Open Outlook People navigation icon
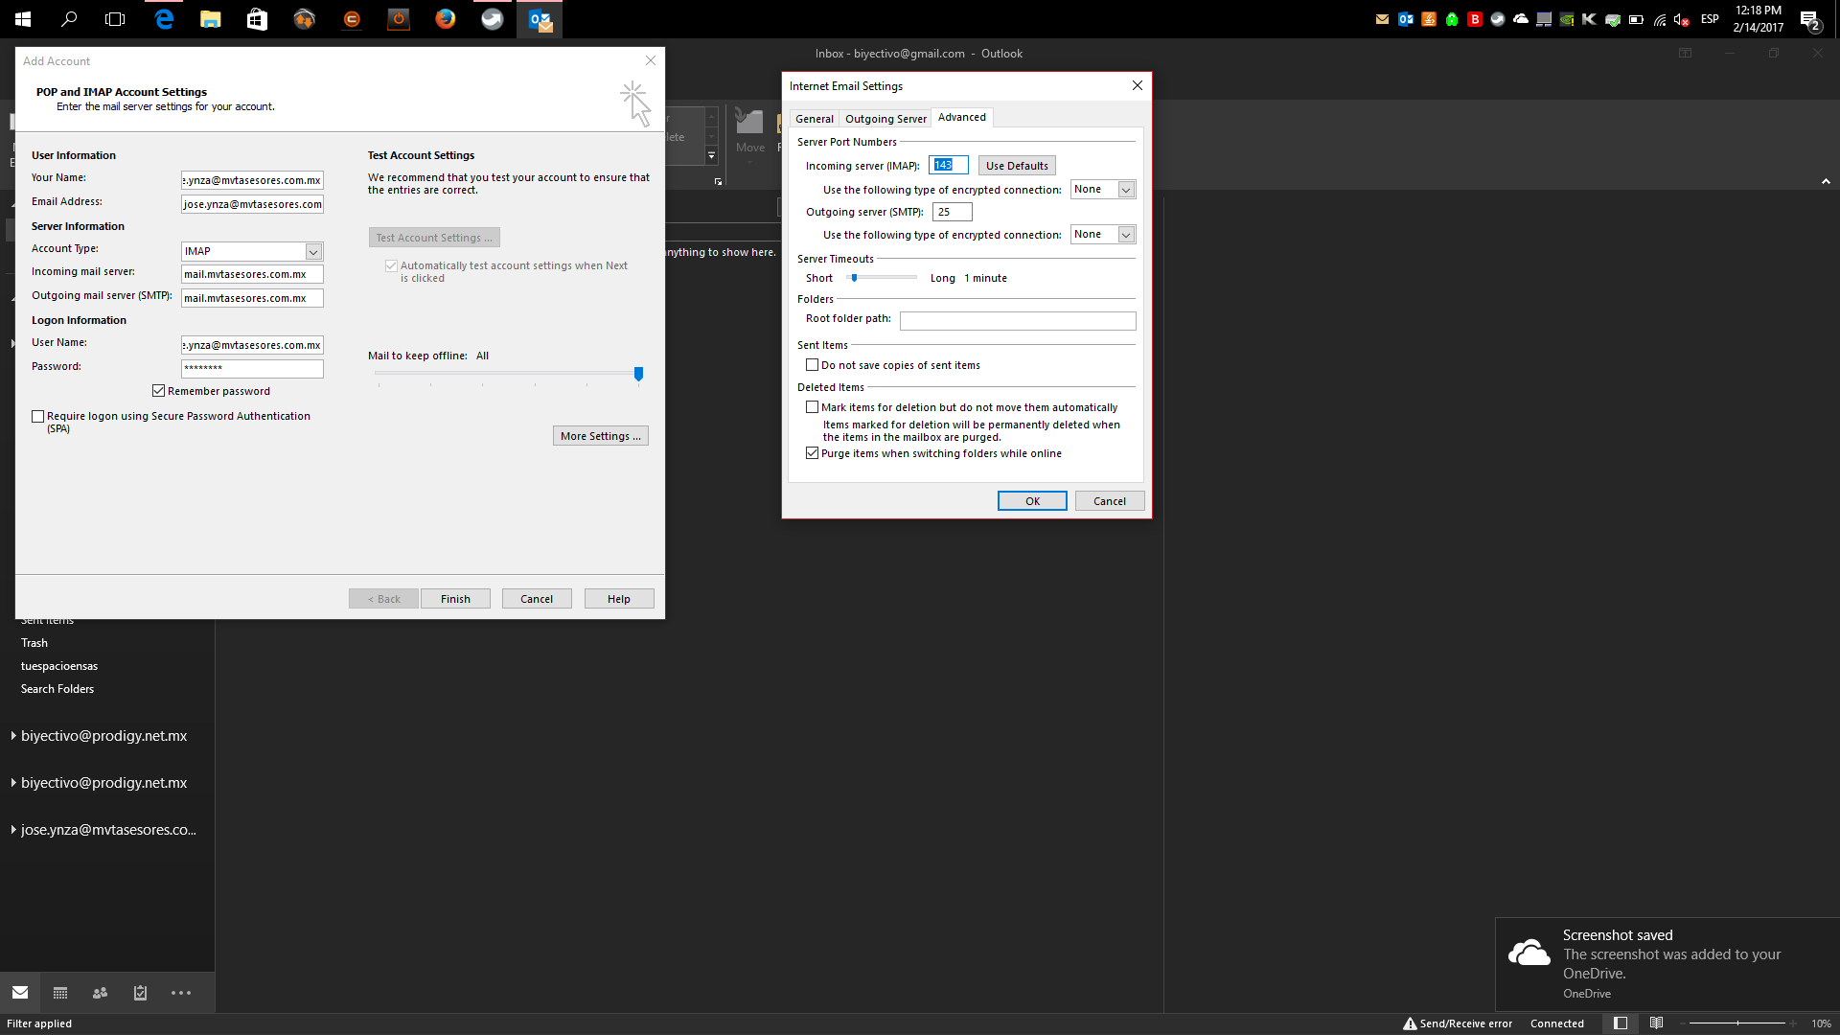Screen dimensions: 1840x1035 pyautogui.click(x=100, y=993)
